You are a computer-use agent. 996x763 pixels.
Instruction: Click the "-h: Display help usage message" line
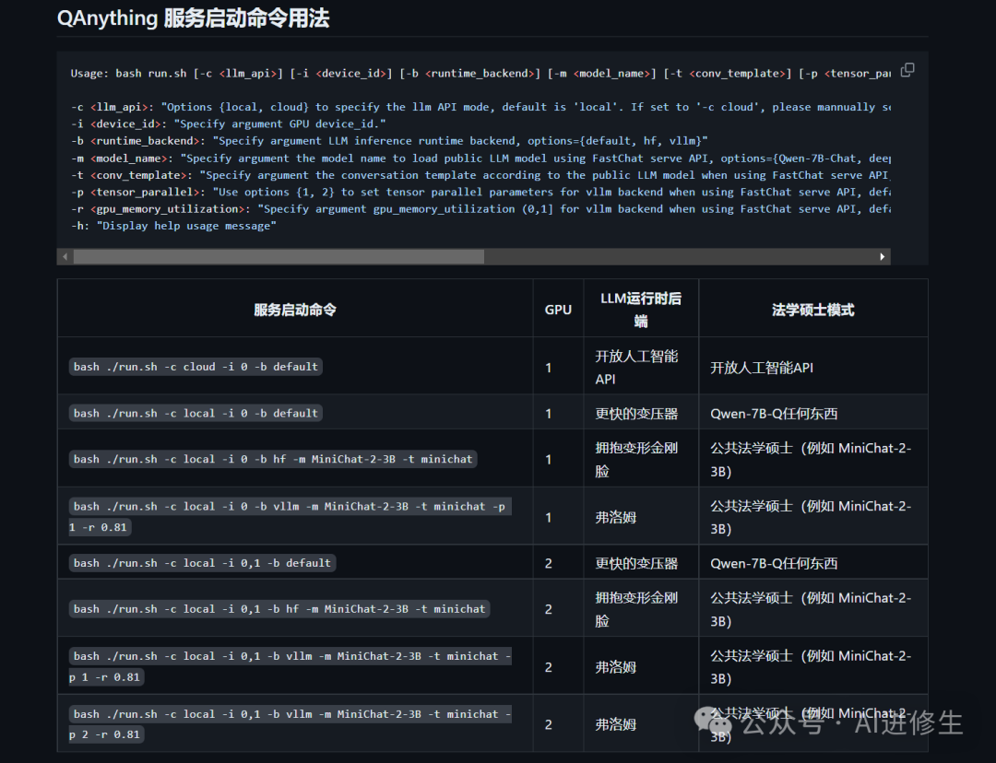tap(173, 226)
